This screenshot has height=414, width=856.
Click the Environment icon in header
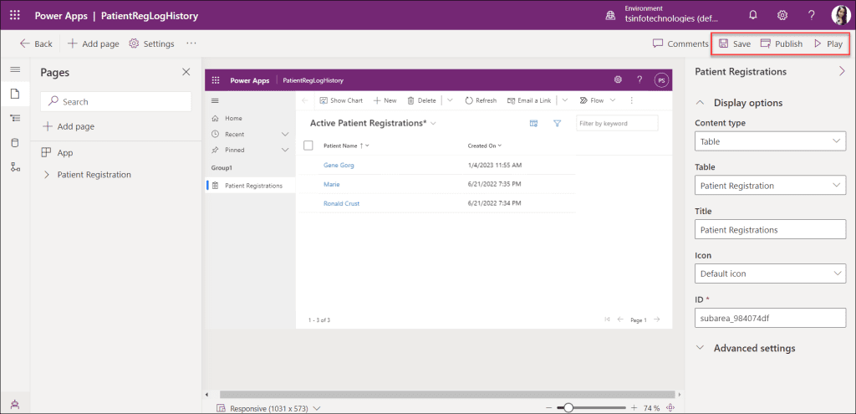610,16
